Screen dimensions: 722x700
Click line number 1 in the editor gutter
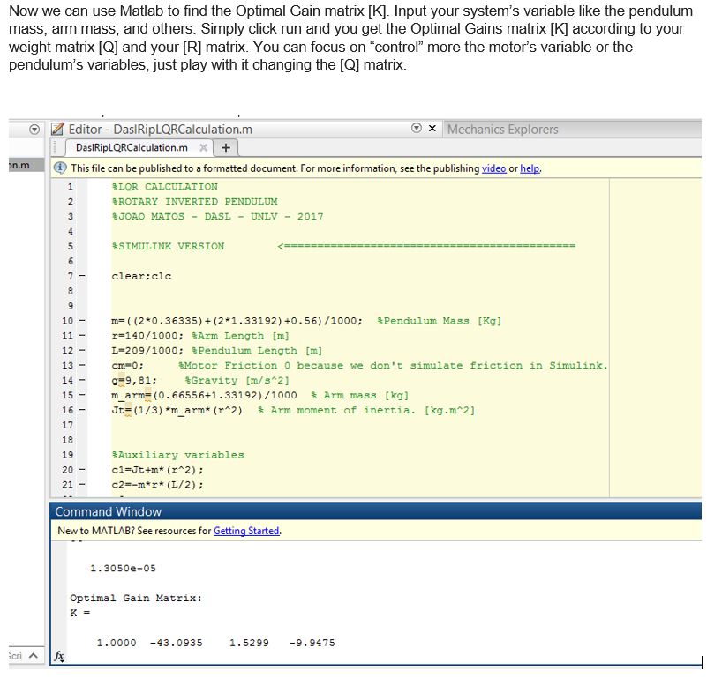[71, 187]
